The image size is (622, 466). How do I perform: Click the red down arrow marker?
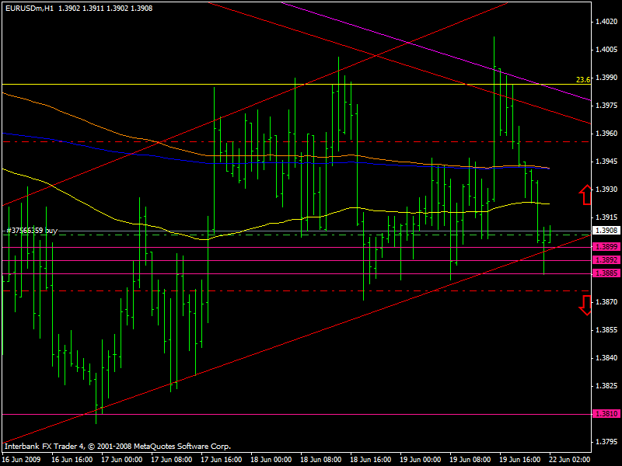tap(584, 306)
